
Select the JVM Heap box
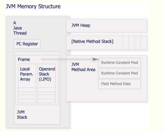point(106,26)
